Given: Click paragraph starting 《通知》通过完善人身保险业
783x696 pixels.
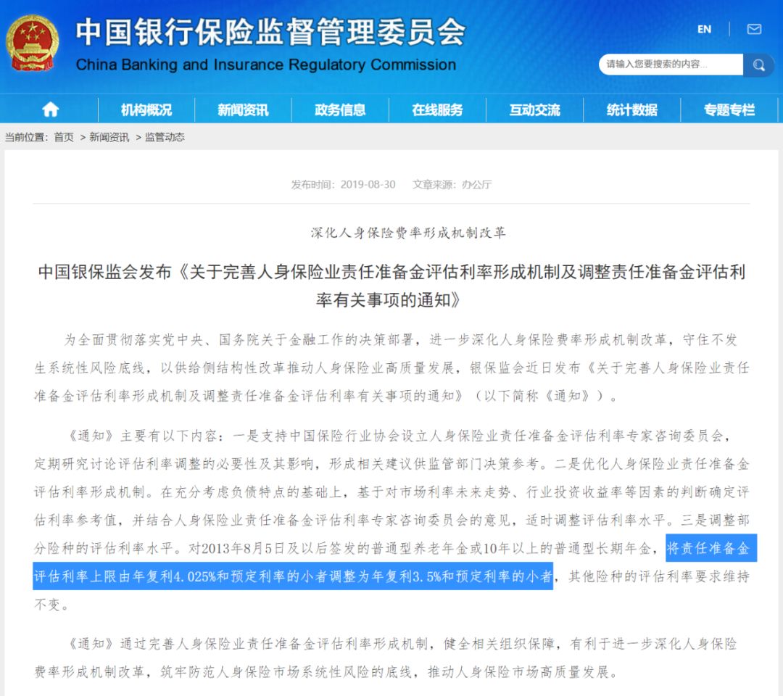Looking at the screenshot, I should point(386,658).
